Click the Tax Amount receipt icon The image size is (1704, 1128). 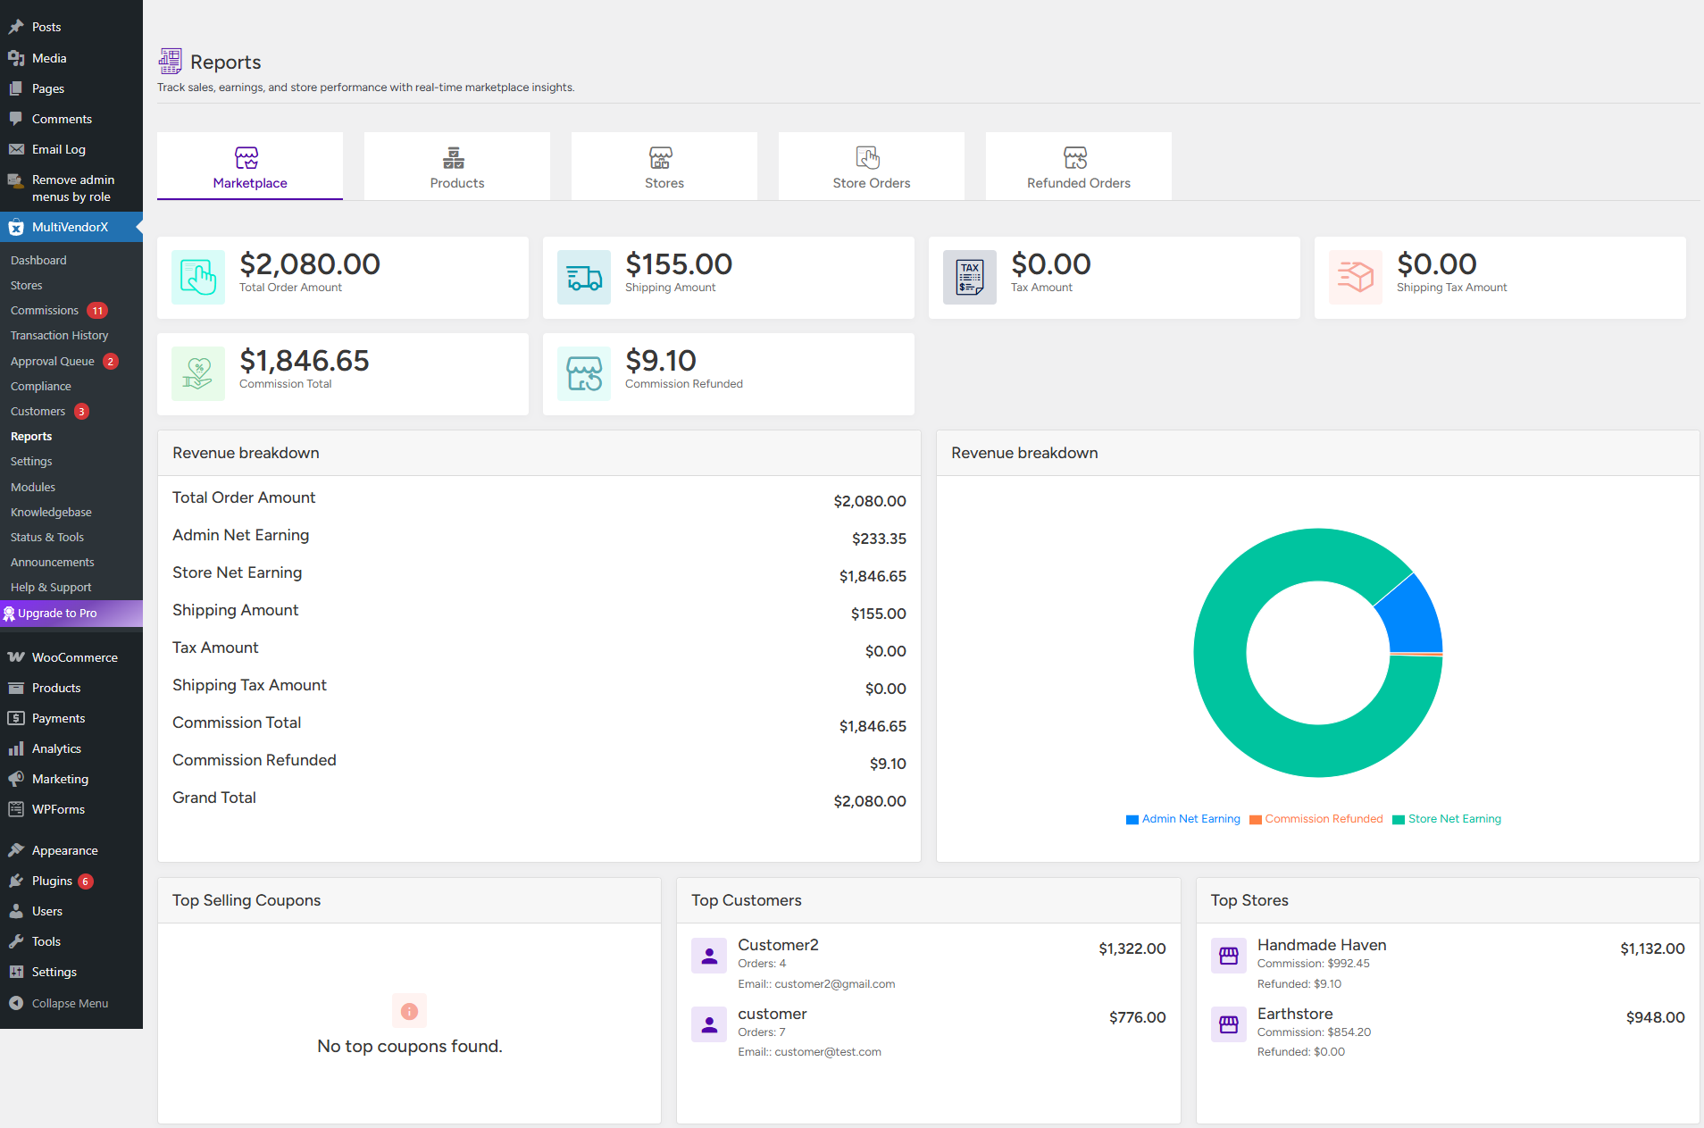click(x=970, y=277)
